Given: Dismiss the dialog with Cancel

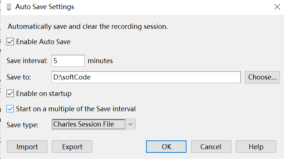Looking at the screenshot, I should (x=211, y=147).
